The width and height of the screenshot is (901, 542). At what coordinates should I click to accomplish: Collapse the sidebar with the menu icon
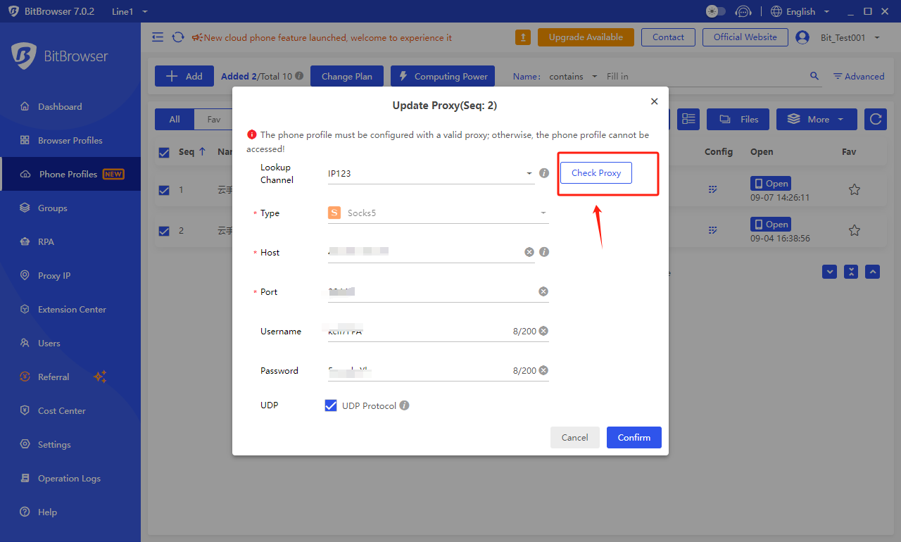click(x=158, y=37)
